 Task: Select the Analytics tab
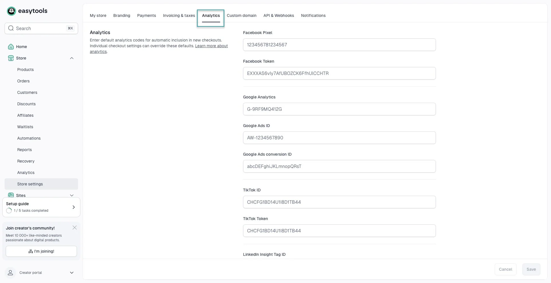pyautogui.click(x=211, y=15)
